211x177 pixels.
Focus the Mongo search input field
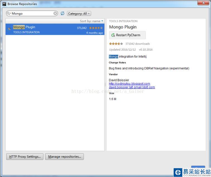(x=32, y=13)
